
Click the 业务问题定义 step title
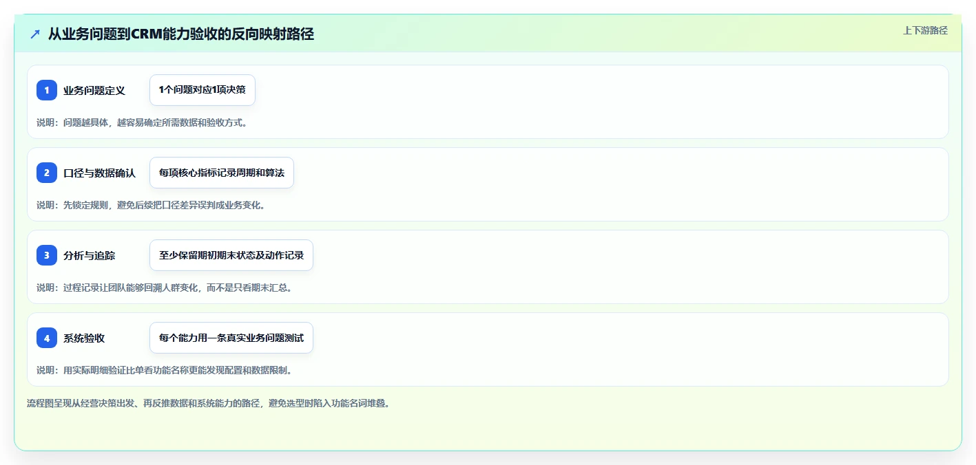coord(94,90)
